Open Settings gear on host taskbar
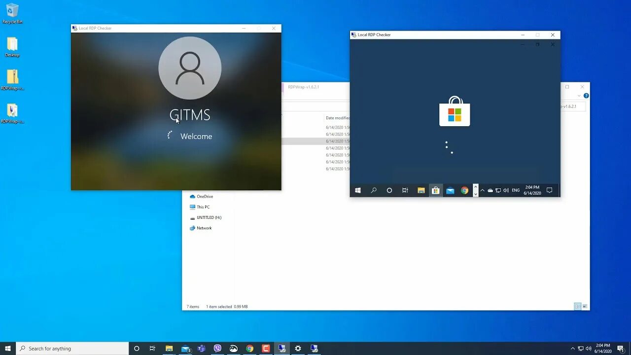Screen dimensions: 631x355 [298, 349]
